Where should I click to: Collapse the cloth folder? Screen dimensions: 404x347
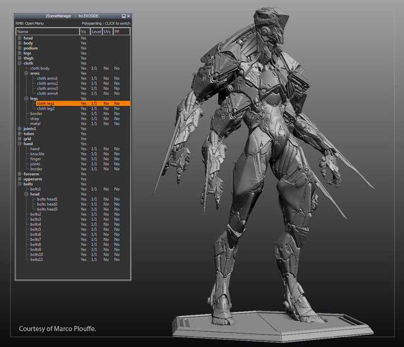(20, 63)
